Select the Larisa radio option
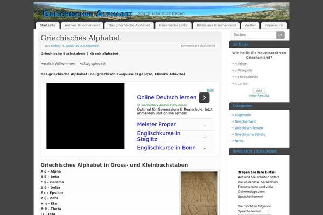 (235, 84)
